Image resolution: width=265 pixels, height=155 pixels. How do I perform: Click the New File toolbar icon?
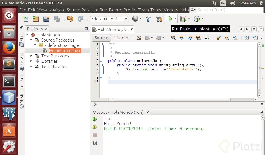(x=26, y=19)
